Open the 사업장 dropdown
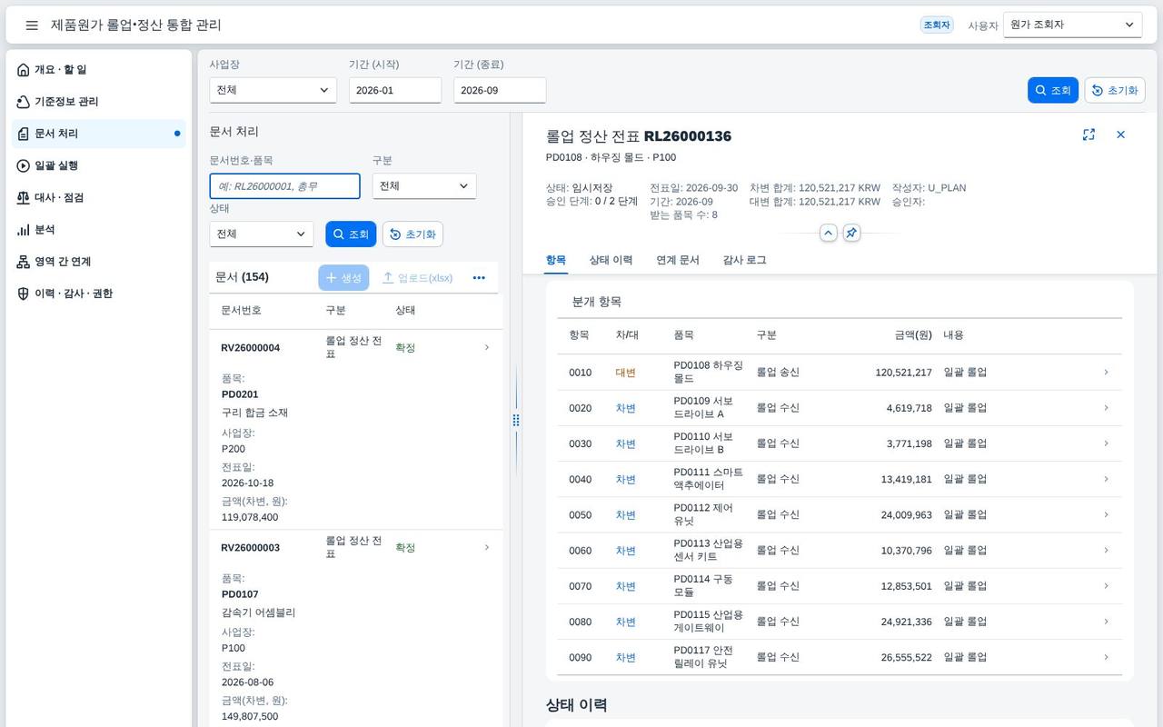This screenshot has height=727, width=1163. pyautogui.click(x=273, y=90)
